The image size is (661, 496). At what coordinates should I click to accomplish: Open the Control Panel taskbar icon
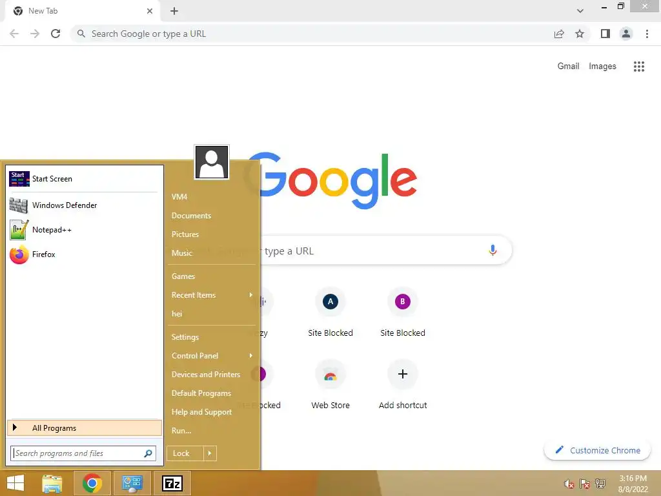132,483
